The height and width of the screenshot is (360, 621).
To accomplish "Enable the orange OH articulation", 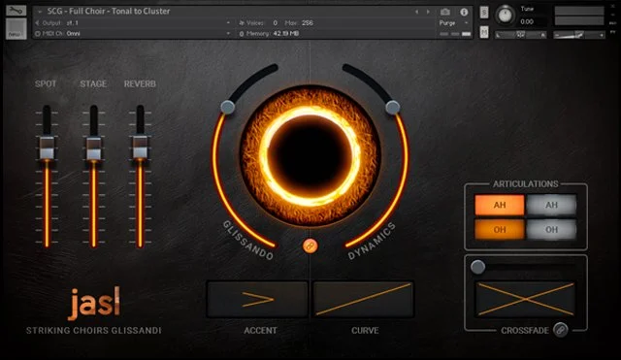I will [x=500, y=229].
